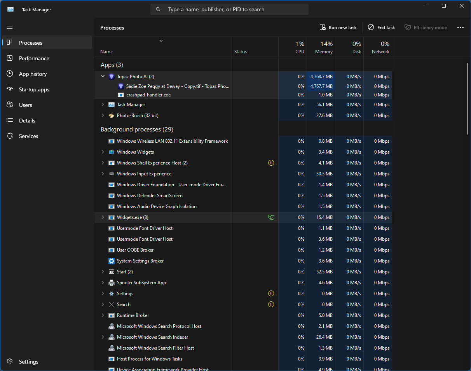Click the Efficiency mode button
The image size is (471, 371).
coord(426,28)
